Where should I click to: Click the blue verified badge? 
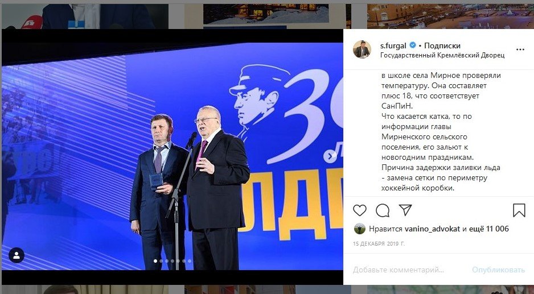coord(412,45)
